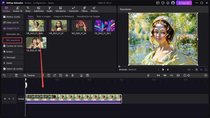Redo the last action

point(10,75)
